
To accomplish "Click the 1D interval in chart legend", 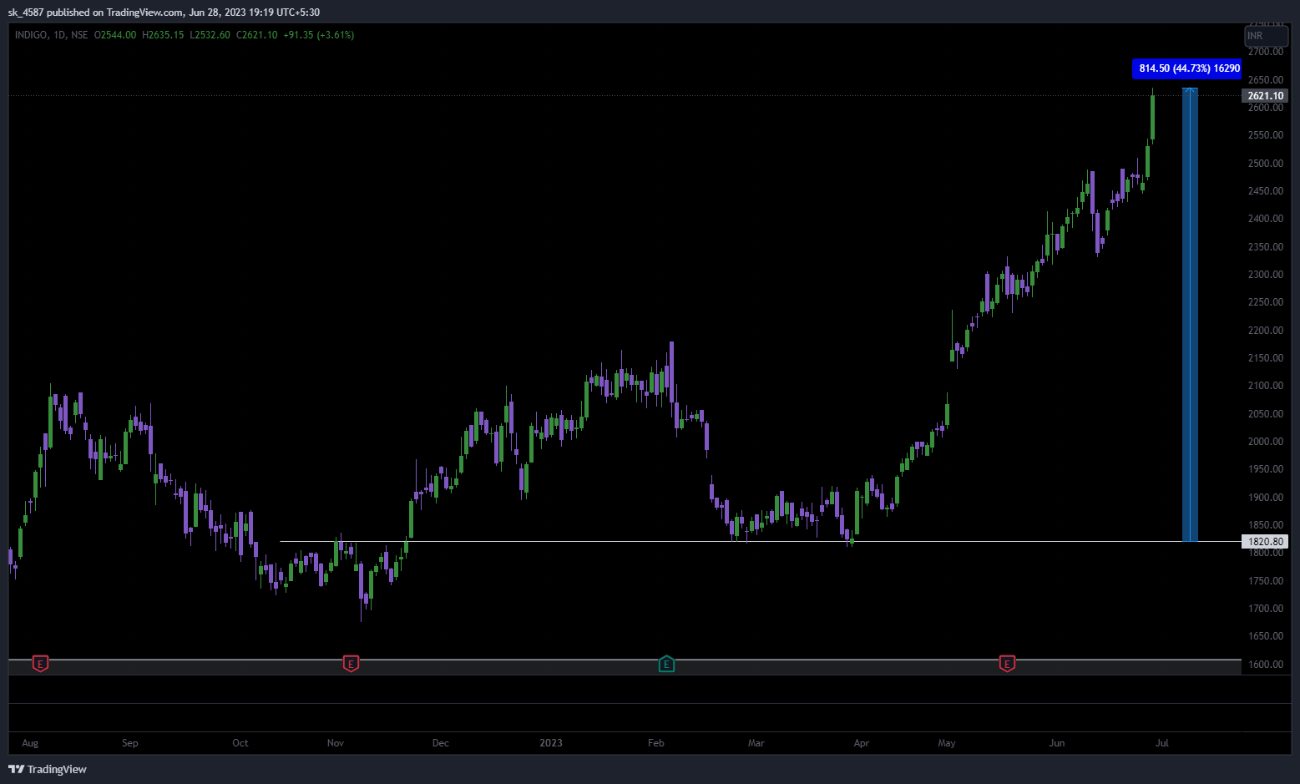I will pos(59,35).
